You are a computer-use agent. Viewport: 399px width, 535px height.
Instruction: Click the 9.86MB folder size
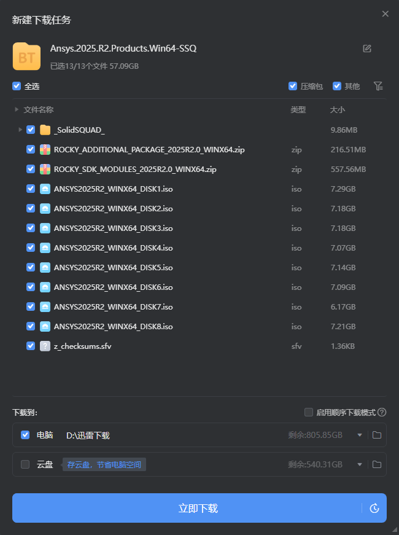click(x=344, y=130)
